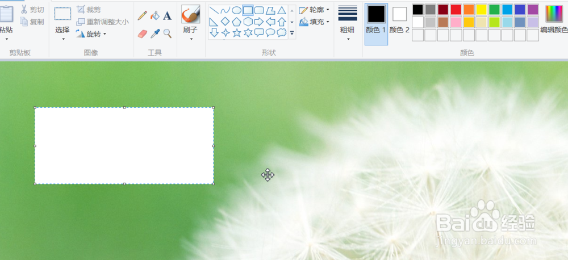Click the 粘贴 (Paste) clipboard button

[x=6, y=18]
